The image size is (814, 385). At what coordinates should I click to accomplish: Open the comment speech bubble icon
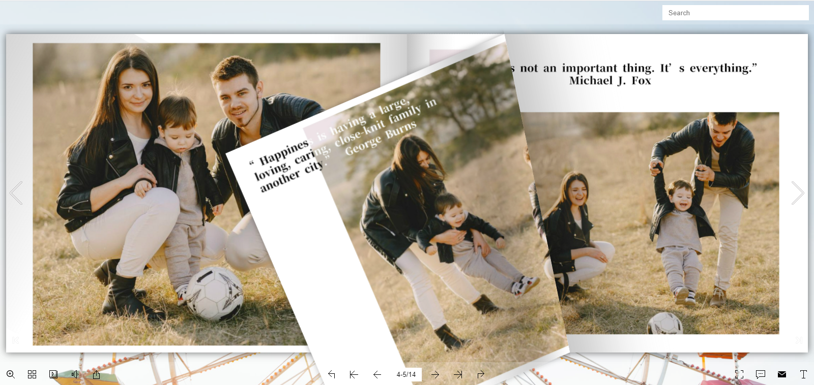pos(761,374)
